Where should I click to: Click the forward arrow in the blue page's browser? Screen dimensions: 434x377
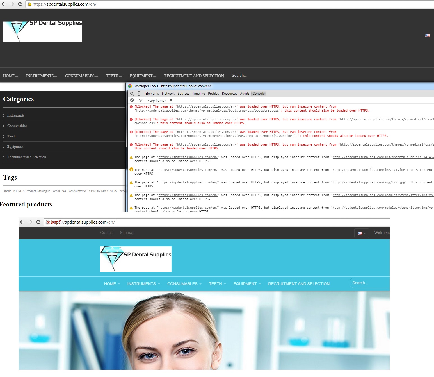(30, 222)
